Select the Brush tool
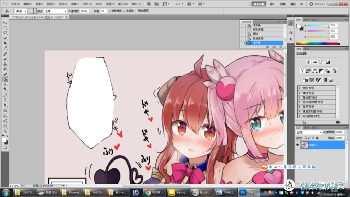Image resolution: width=350 pixels, height=197 pixels. pyautogui.click(x=5, y=59)
